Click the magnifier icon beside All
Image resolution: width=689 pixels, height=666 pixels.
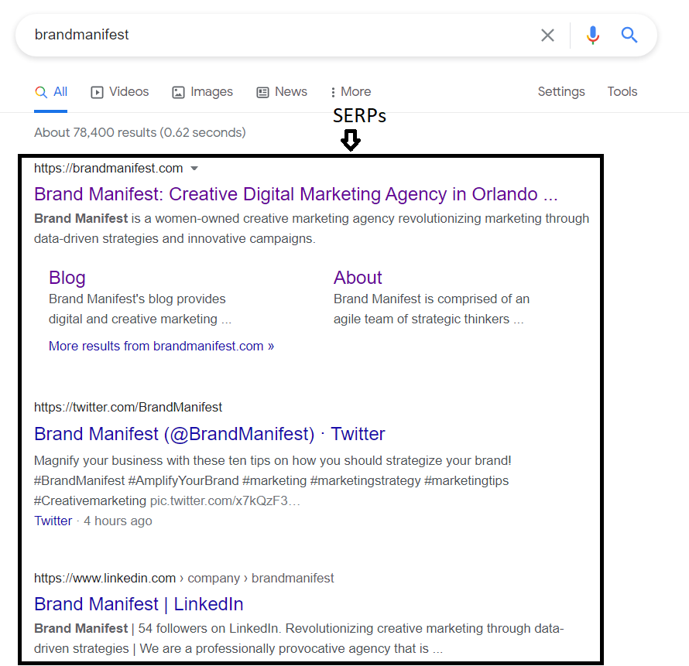tap(41, 92)
